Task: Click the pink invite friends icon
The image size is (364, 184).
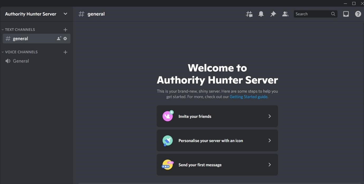Action: 168,116
